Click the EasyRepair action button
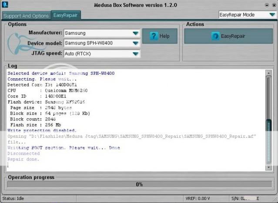 tap(228, 36)
